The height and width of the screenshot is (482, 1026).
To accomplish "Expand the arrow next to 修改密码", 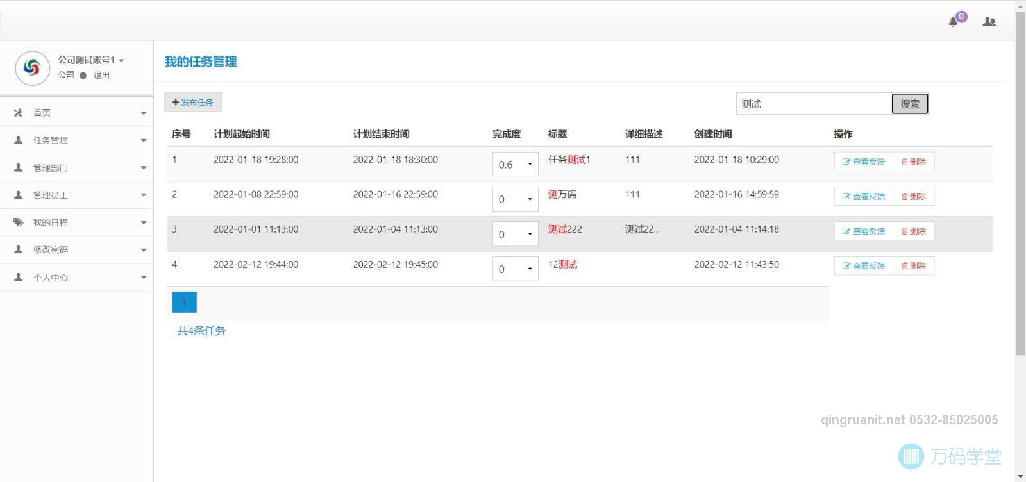I will click(x=144, y=250).
